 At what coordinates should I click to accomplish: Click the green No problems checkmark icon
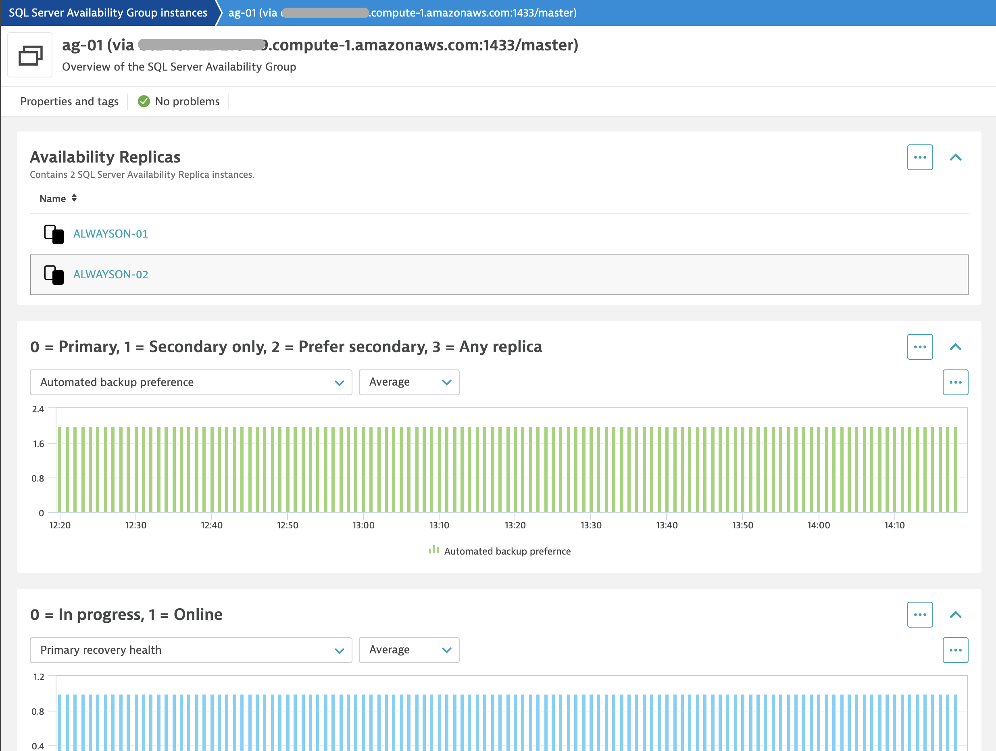point(144,101)
